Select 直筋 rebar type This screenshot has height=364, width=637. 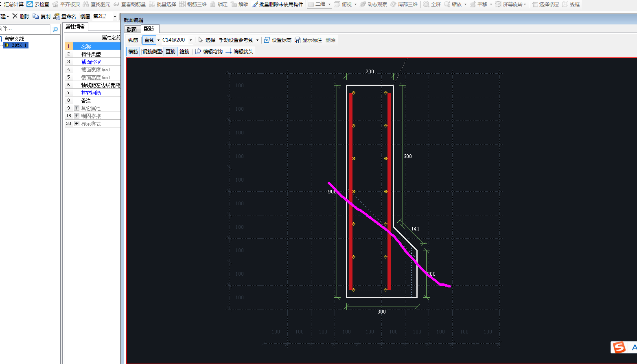171,51
